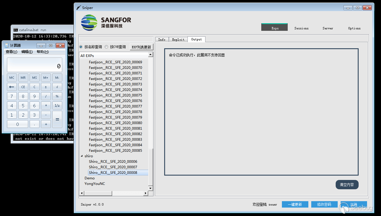Select the Demo tree node
Image resolution: width=381 pixels, height=216 pixels.
click(x=90, y=178)
